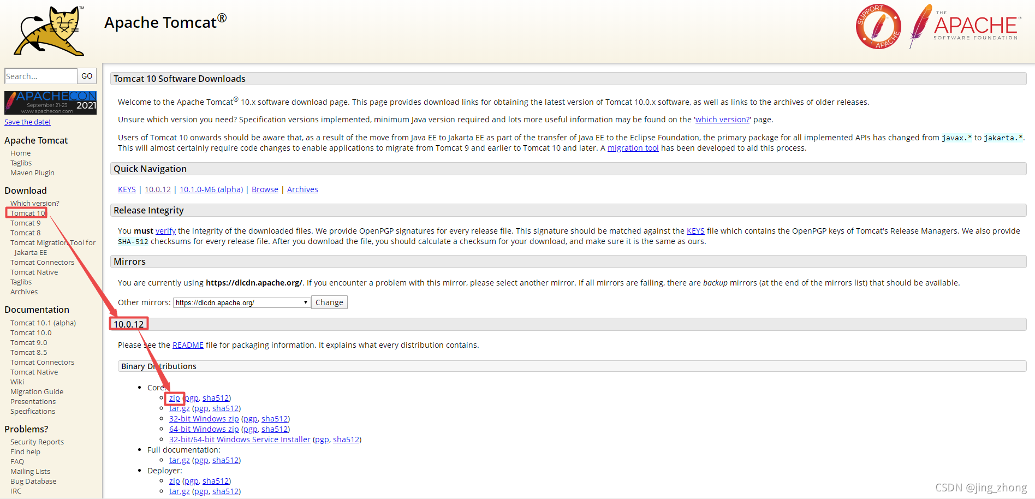This screenshot has width=1035, height=499.
Task: Open Tomcat Native under Download
Action: 34,272
